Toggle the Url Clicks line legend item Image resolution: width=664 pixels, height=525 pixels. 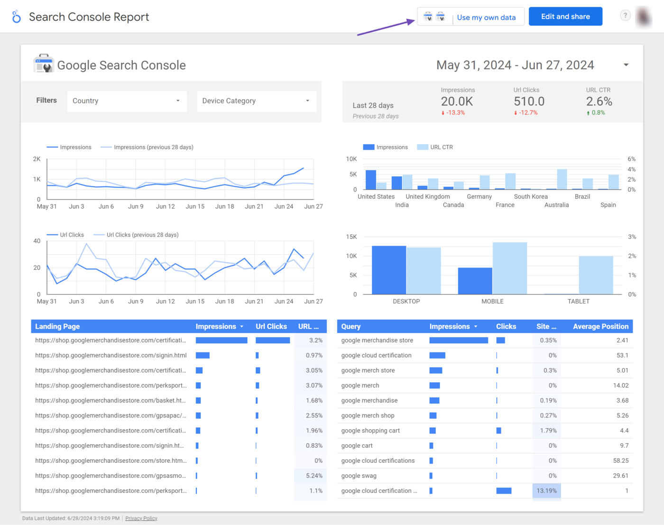pos(65,235)
